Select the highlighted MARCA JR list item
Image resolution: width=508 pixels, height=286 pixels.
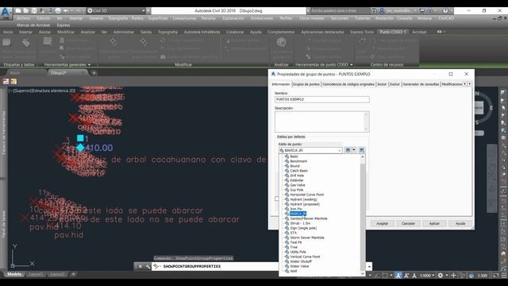[298, 214]
